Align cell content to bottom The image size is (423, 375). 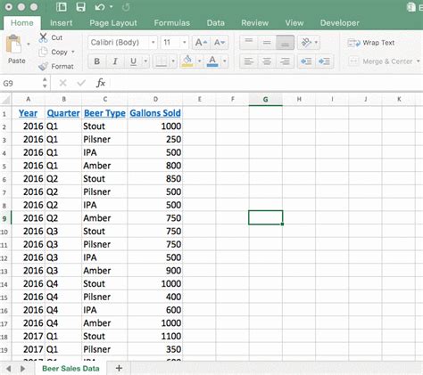coord(285,43)
